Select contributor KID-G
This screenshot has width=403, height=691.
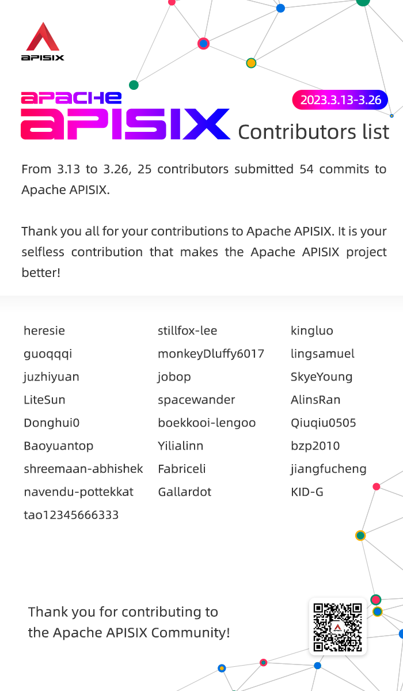(307, 492)
